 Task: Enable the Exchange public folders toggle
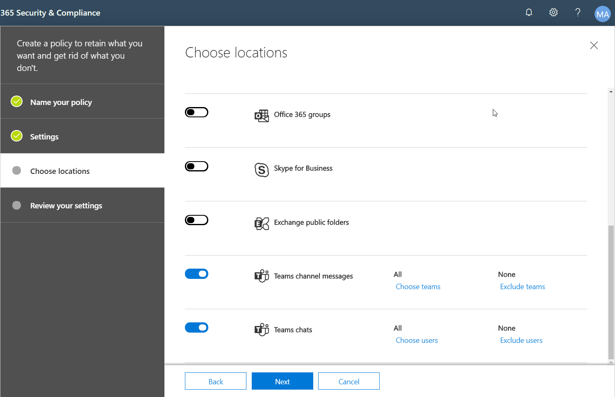(x=196, y=220)
